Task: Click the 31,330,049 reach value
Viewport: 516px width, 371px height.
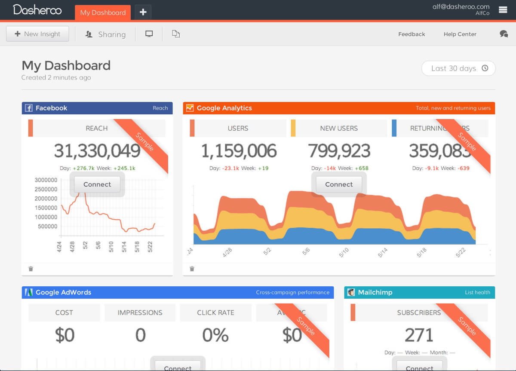Action: click(x=97, y=151)
